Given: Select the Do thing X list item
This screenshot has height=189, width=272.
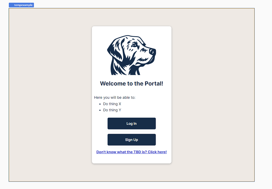Looking at the screenshot, I should pos(112,104).
